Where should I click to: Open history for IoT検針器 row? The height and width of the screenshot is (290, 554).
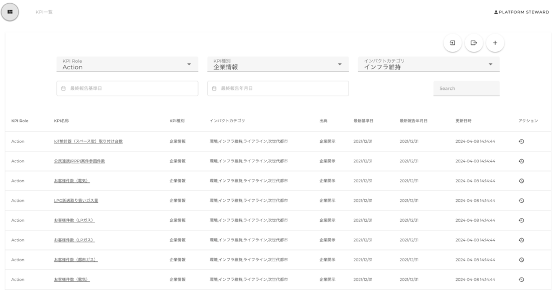click(521, 141)
